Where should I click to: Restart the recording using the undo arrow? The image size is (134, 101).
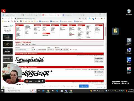[36, 81]
